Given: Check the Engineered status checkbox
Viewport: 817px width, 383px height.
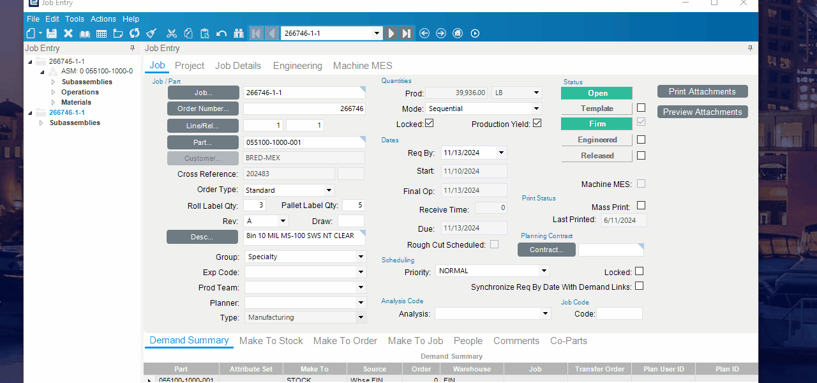Looking at the screenshot, I should 641,139.
